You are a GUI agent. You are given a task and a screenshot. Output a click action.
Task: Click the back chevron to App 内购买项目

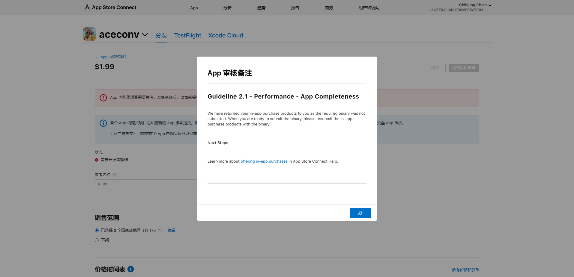pyautogui.click(x=96, y=57)
